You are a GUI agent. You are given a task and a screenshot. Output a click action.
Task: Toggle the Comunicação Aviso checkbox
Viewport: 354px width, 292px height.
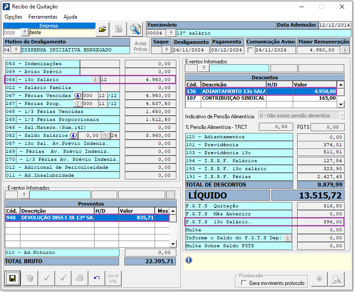[x=250, y=50]
